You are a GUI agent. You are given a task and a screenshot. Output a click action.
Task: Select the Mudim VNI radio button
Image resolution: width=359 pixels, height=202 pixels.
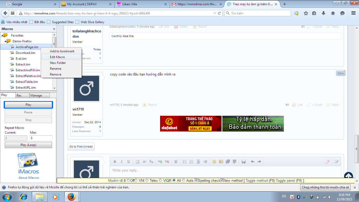136,180
